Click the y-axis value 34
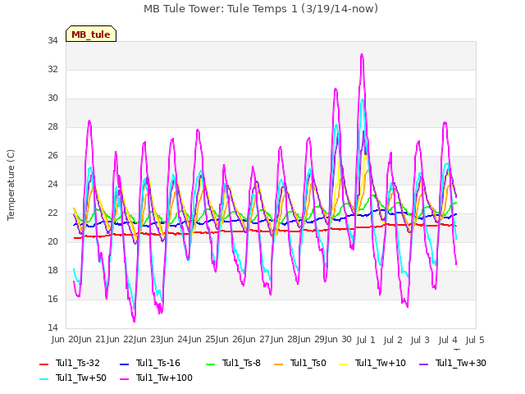The width and height of the screenshot is (525, 394). tap(52, 41)
